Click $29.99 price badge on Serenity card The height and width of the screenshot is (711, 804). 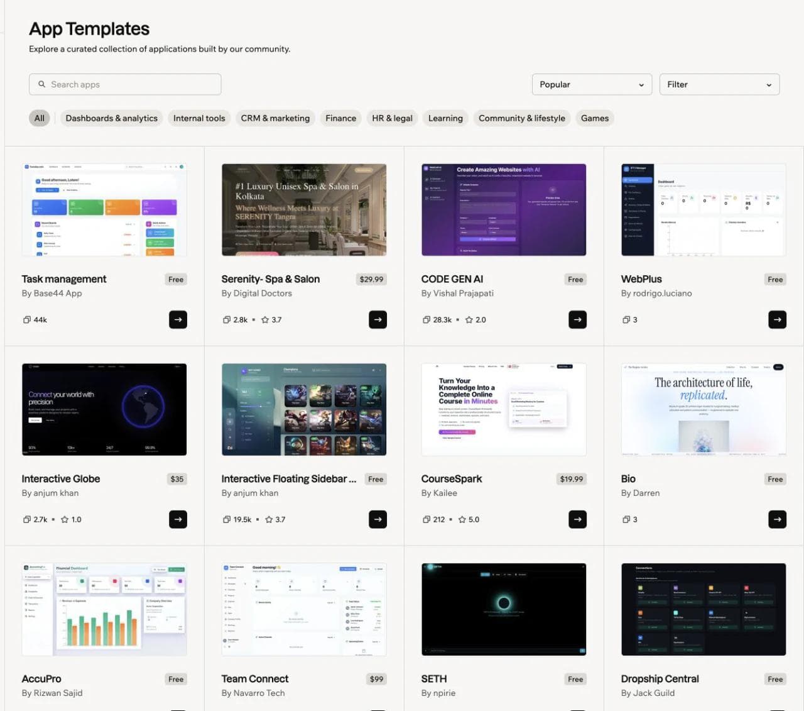pyautogui.click(x=371, y=279)
